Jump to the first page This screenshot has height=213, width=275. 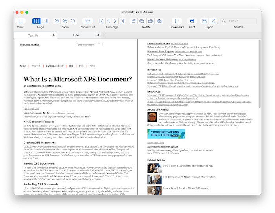point(101,21)
